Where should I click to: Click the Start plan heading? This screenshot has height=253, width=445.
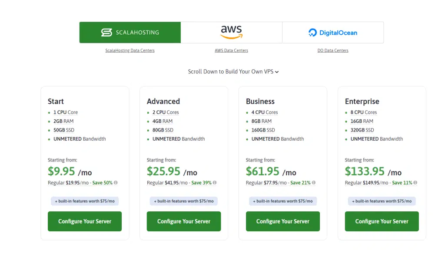[x=56, y=102]
